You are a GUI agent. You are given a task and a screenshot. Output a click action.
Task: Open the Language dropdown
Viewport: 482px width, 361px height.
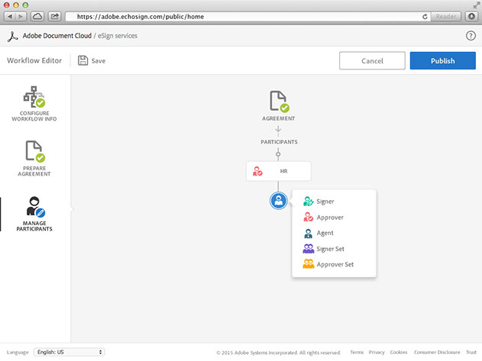tap(69, 352)
